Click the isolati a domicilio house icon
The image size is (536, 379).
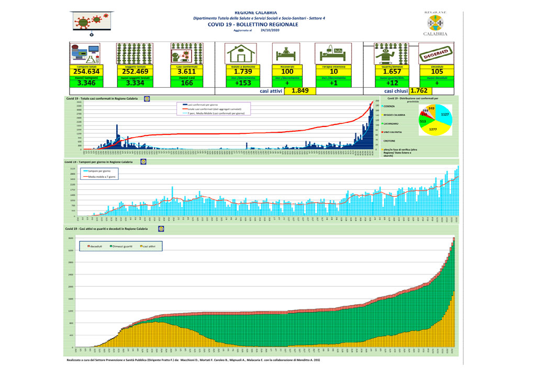coord(241,54)
